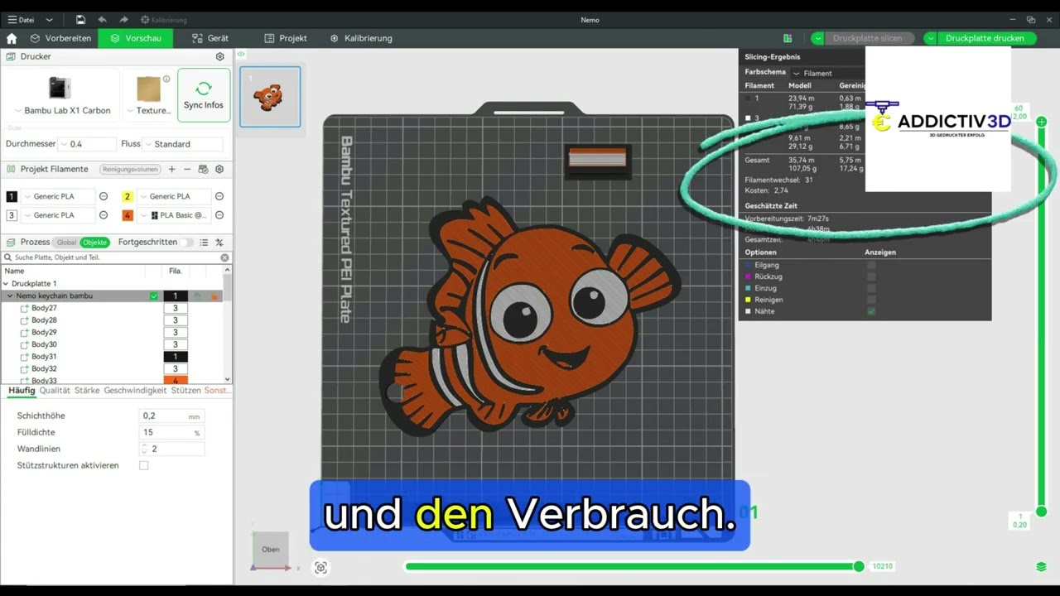Open the slice button dropdown arrow
This screenshot has width=1060, height=596.
pos(818,38)
